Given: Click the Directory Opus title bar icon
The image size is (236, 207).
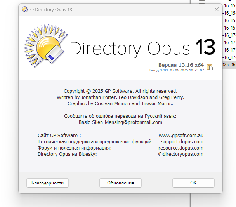Looking at the screenshot, I should (25, 9).
